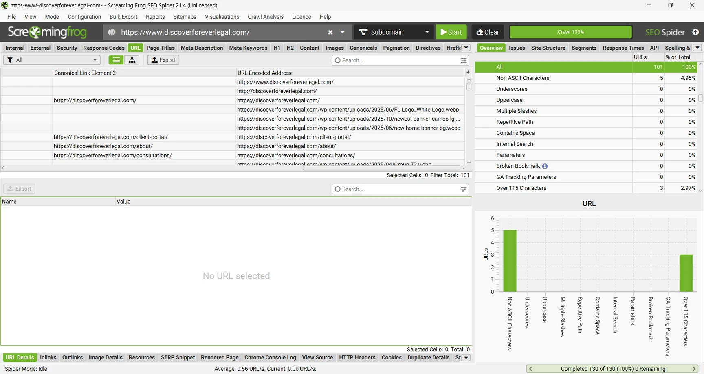
Task: Open the Configuration menu
Action: (x=84, y=17)
